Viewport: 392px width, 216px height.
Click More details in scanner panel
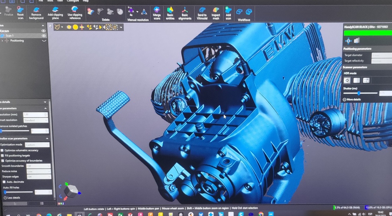(352, 99)
